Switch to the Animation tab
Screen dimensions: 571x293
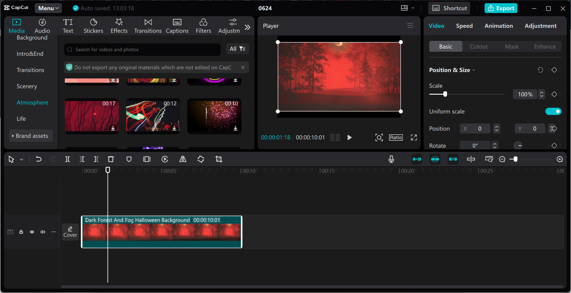pyautogui.click(x=499, y=26)
